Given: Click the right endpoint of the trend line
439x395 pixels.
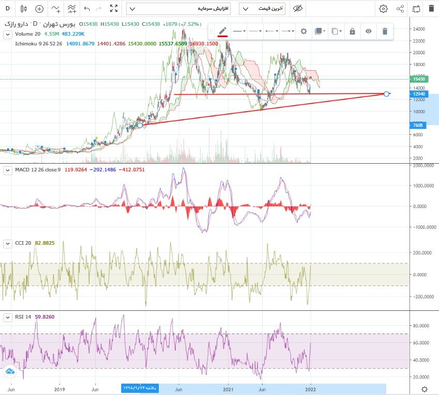Looking at the screenshot, I should [387, 93].
